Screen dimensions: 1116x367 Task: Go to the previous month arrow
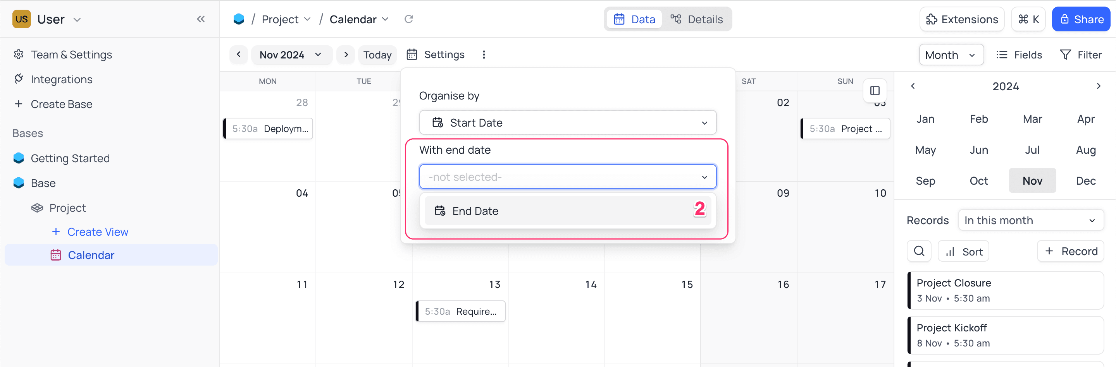[239, 55]
